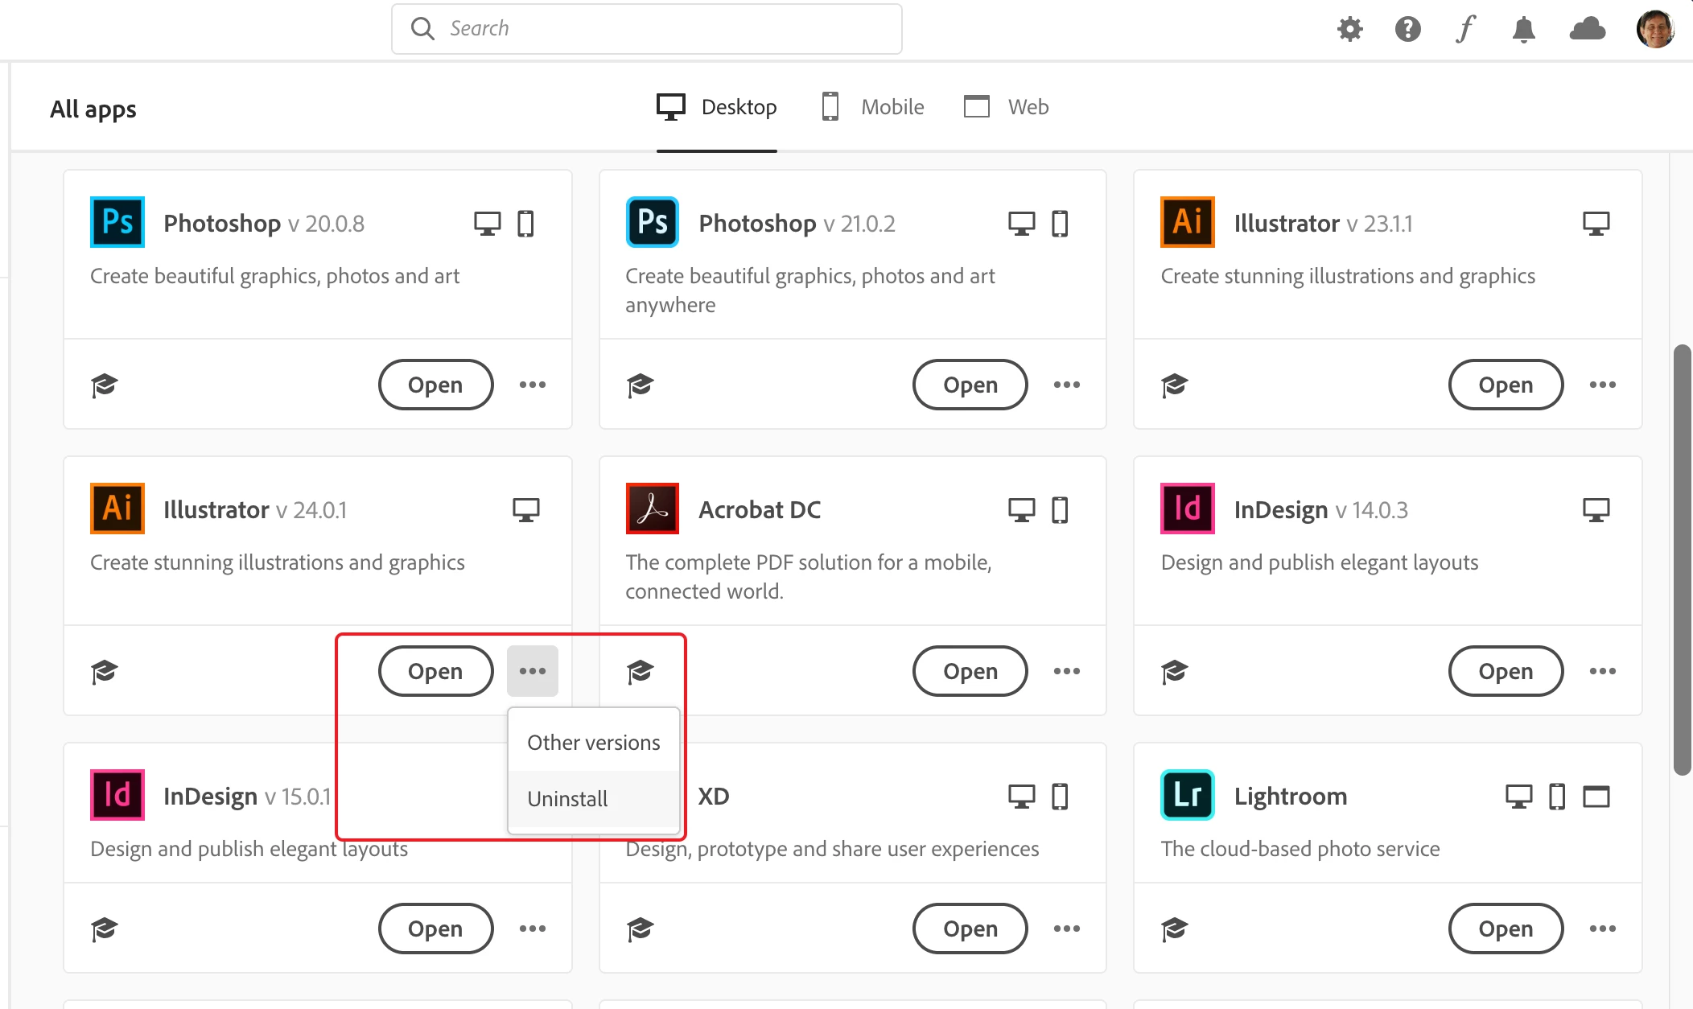Open Acrobat DC with its Open button
This screenshot has width=1693, height=1009.
[x=970, y=671]
